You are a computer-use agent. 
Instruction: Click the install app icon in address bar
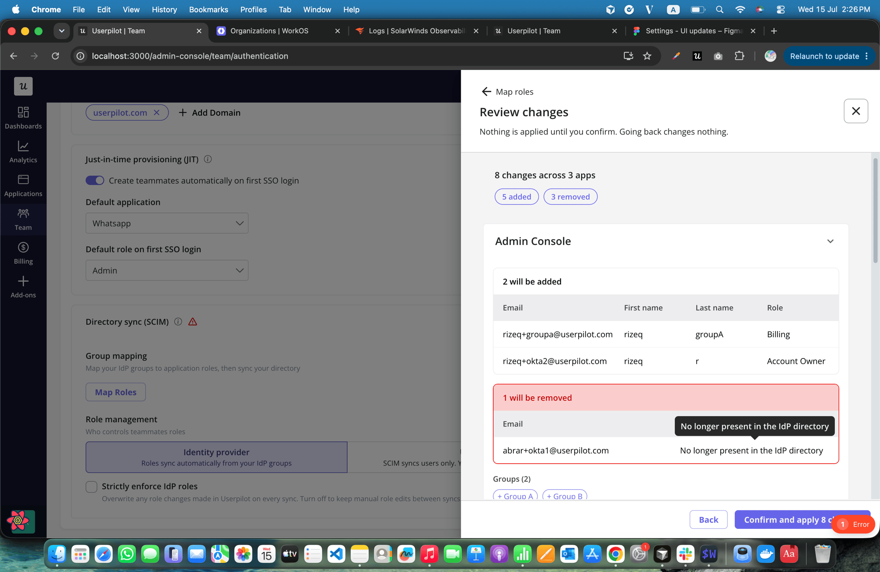[x=628, y=56]
